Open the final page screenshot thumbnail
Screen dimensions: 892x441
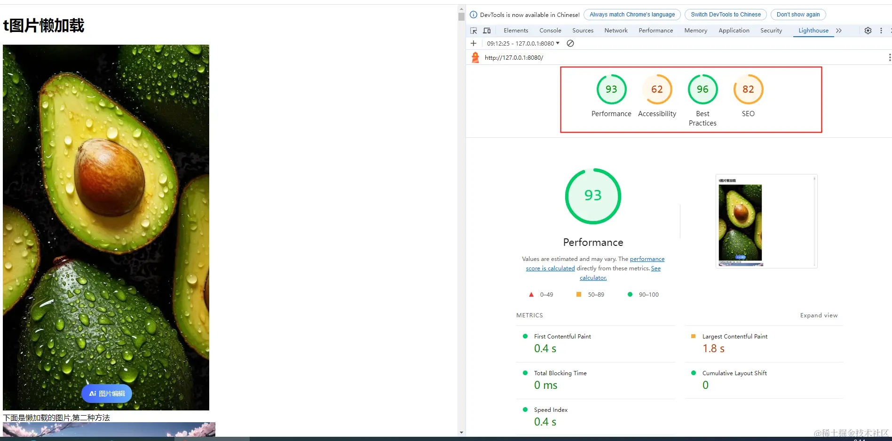coord(766,221)
